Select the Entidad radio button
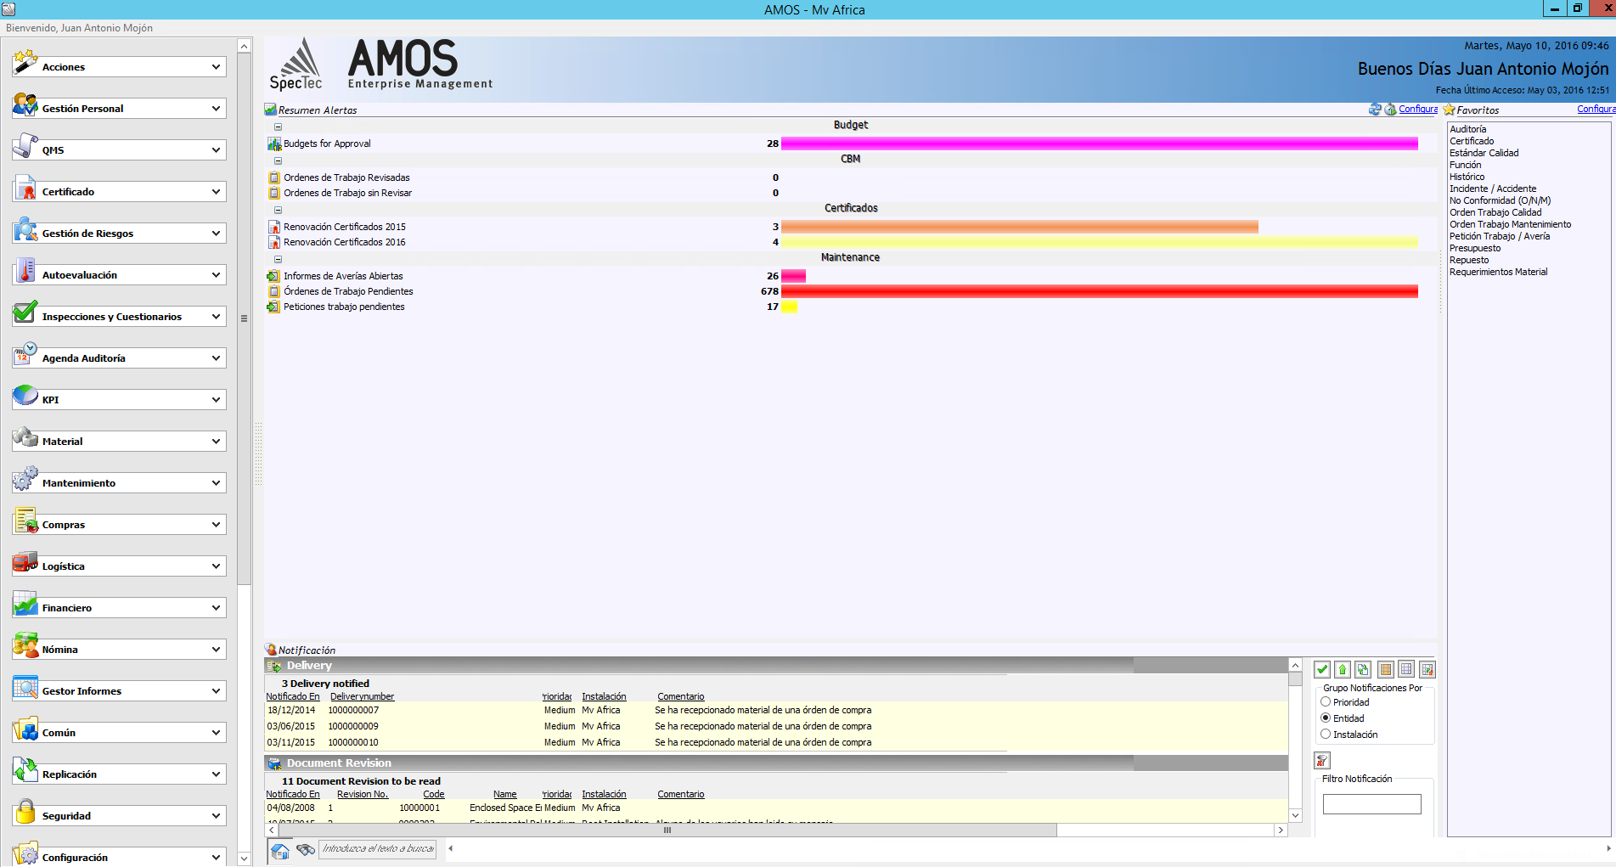The width and height of the screenshot is (1616, 867). [x=1326, y=718]
